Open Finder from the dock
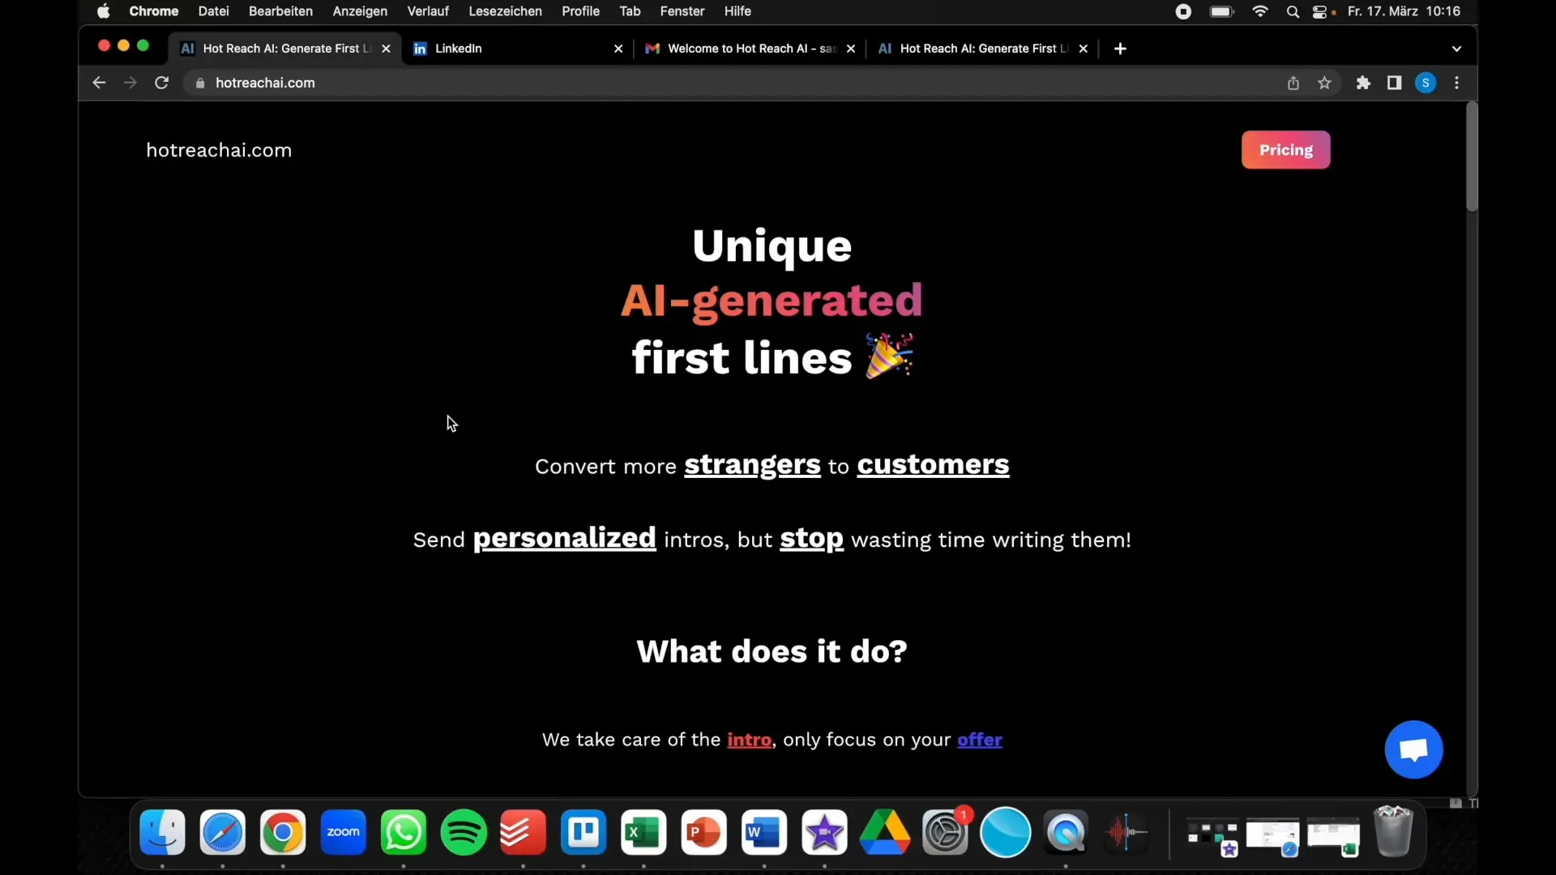This screenshot has width=1556, height=875. coord(162,832)
